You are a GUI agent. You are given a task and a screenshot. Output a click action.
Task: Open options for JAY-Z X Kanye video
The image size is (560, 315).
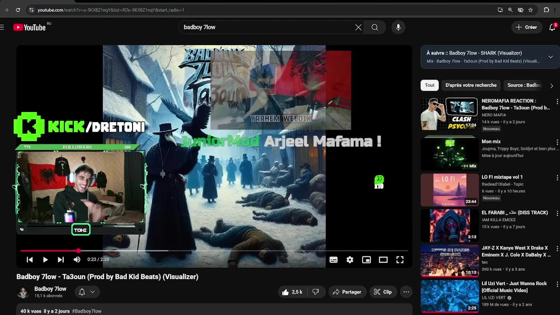[x=557, y=248]
